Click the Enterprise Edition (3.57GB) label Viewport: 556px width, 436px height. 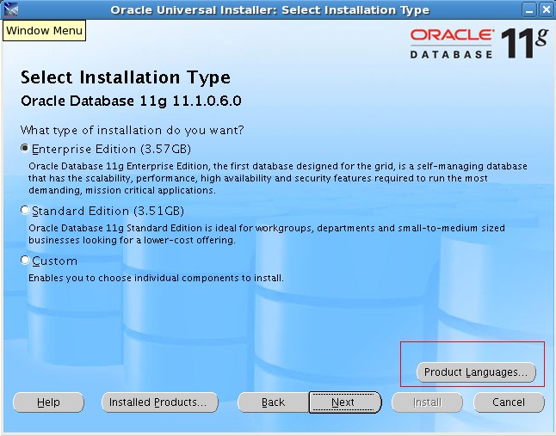coord(111,149)
